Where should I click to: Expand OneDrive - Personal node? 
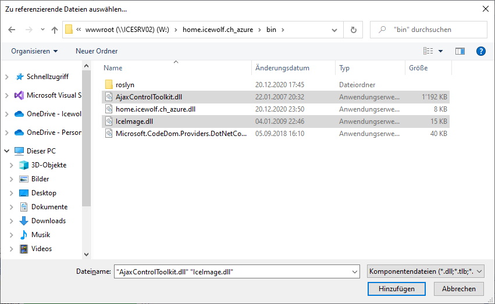pyautogui.click(x=7, y=133)
